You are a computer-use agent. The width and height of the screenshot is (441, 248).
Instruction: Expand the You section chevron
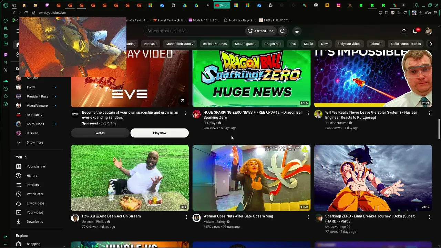pyautogui.click(x=25, y=157)
